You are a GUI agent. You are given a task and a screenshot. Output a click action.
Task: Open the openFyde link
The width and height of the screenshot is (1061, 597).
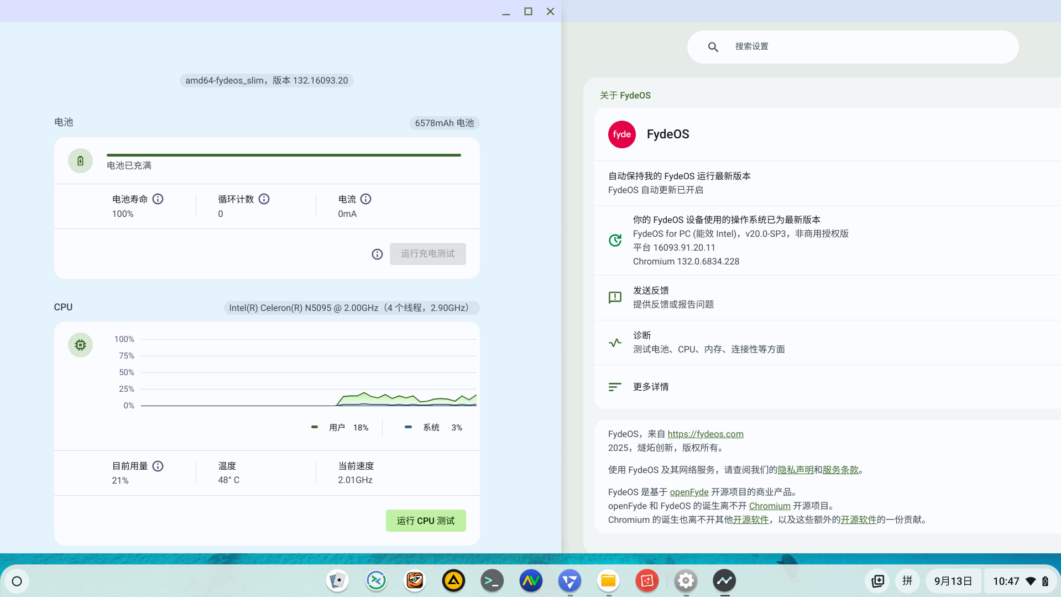(x=689, y=492)
